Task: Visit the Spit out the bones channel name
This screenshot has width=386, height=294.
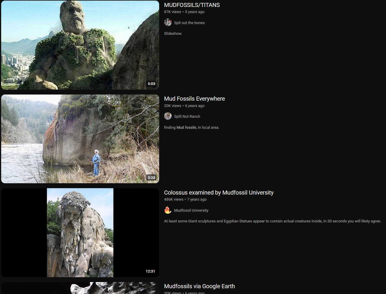Action: coord(189,23)
